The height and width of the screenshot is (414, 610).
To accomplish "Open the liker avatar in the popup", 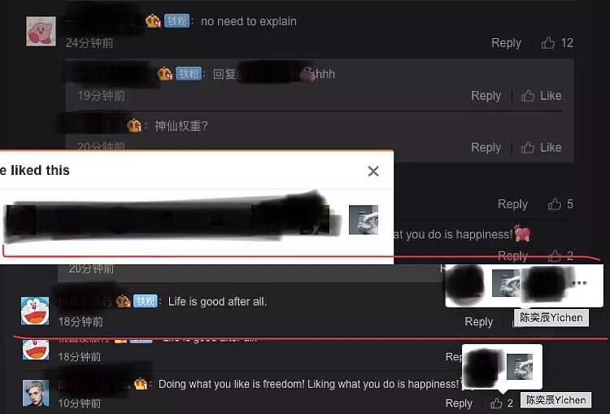I will click(364, 220).
